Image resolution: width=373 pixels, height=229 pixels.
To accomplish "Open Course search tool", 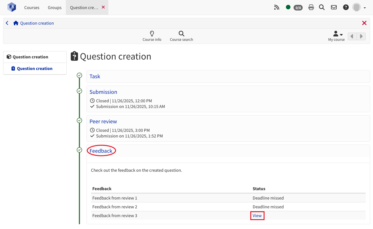I will pos(181,36).
